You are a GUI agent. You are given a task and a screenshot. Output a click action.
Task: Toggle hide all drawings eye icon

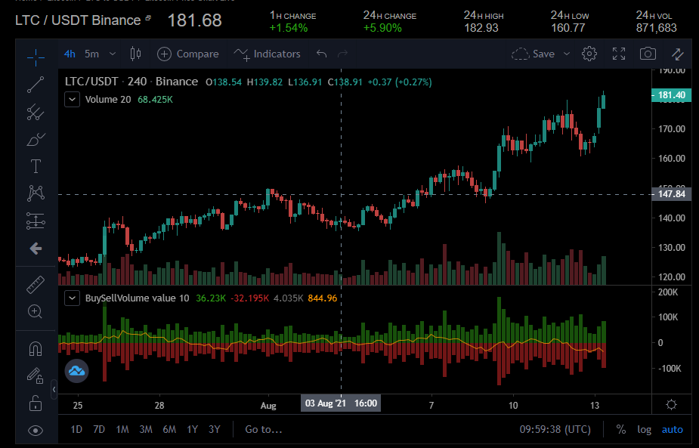36,430
